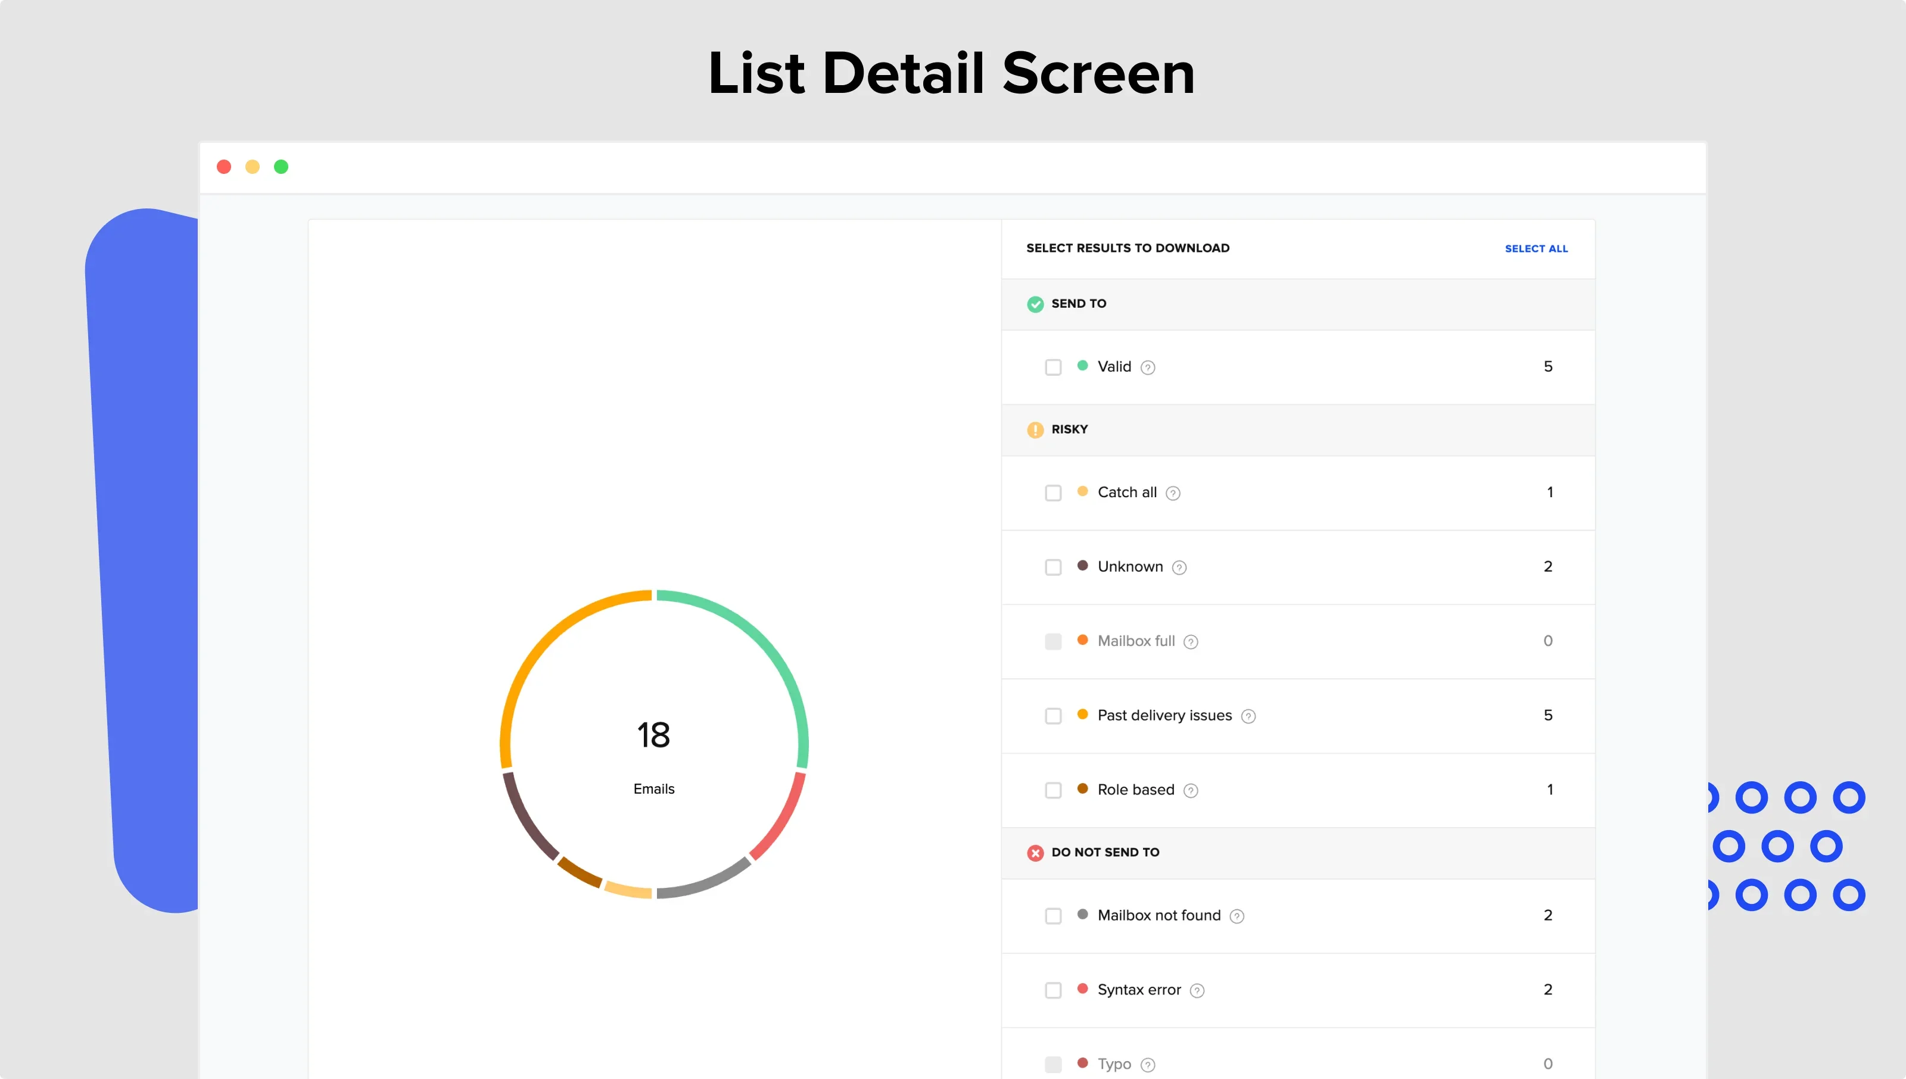Image resolution: width=1906 pixels, height=1079 pixels.
Task: Check the Role based checkbox
Action: click(x=1053, y=790)
